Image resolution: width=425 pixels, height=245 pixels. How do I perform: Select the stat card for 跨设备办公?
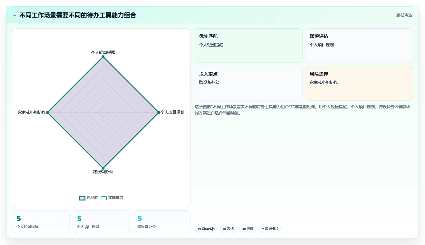(162, 222)
